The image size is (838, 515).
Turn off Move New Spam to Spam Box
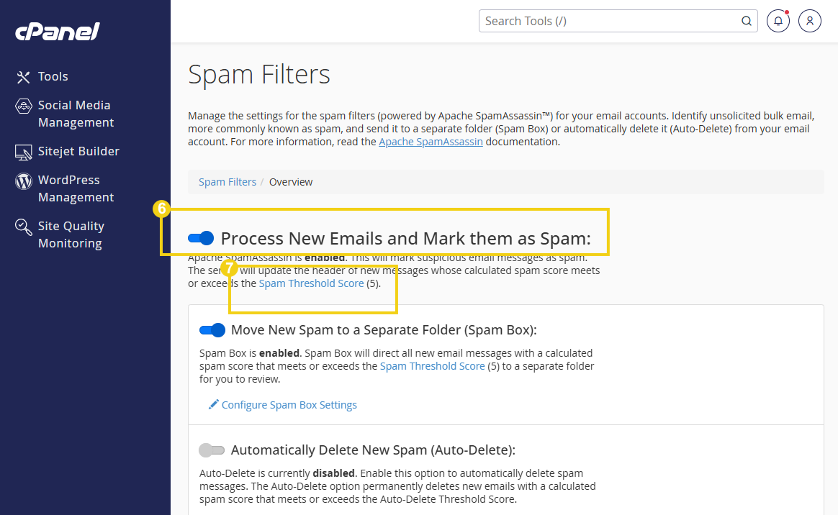click(212, 329)
